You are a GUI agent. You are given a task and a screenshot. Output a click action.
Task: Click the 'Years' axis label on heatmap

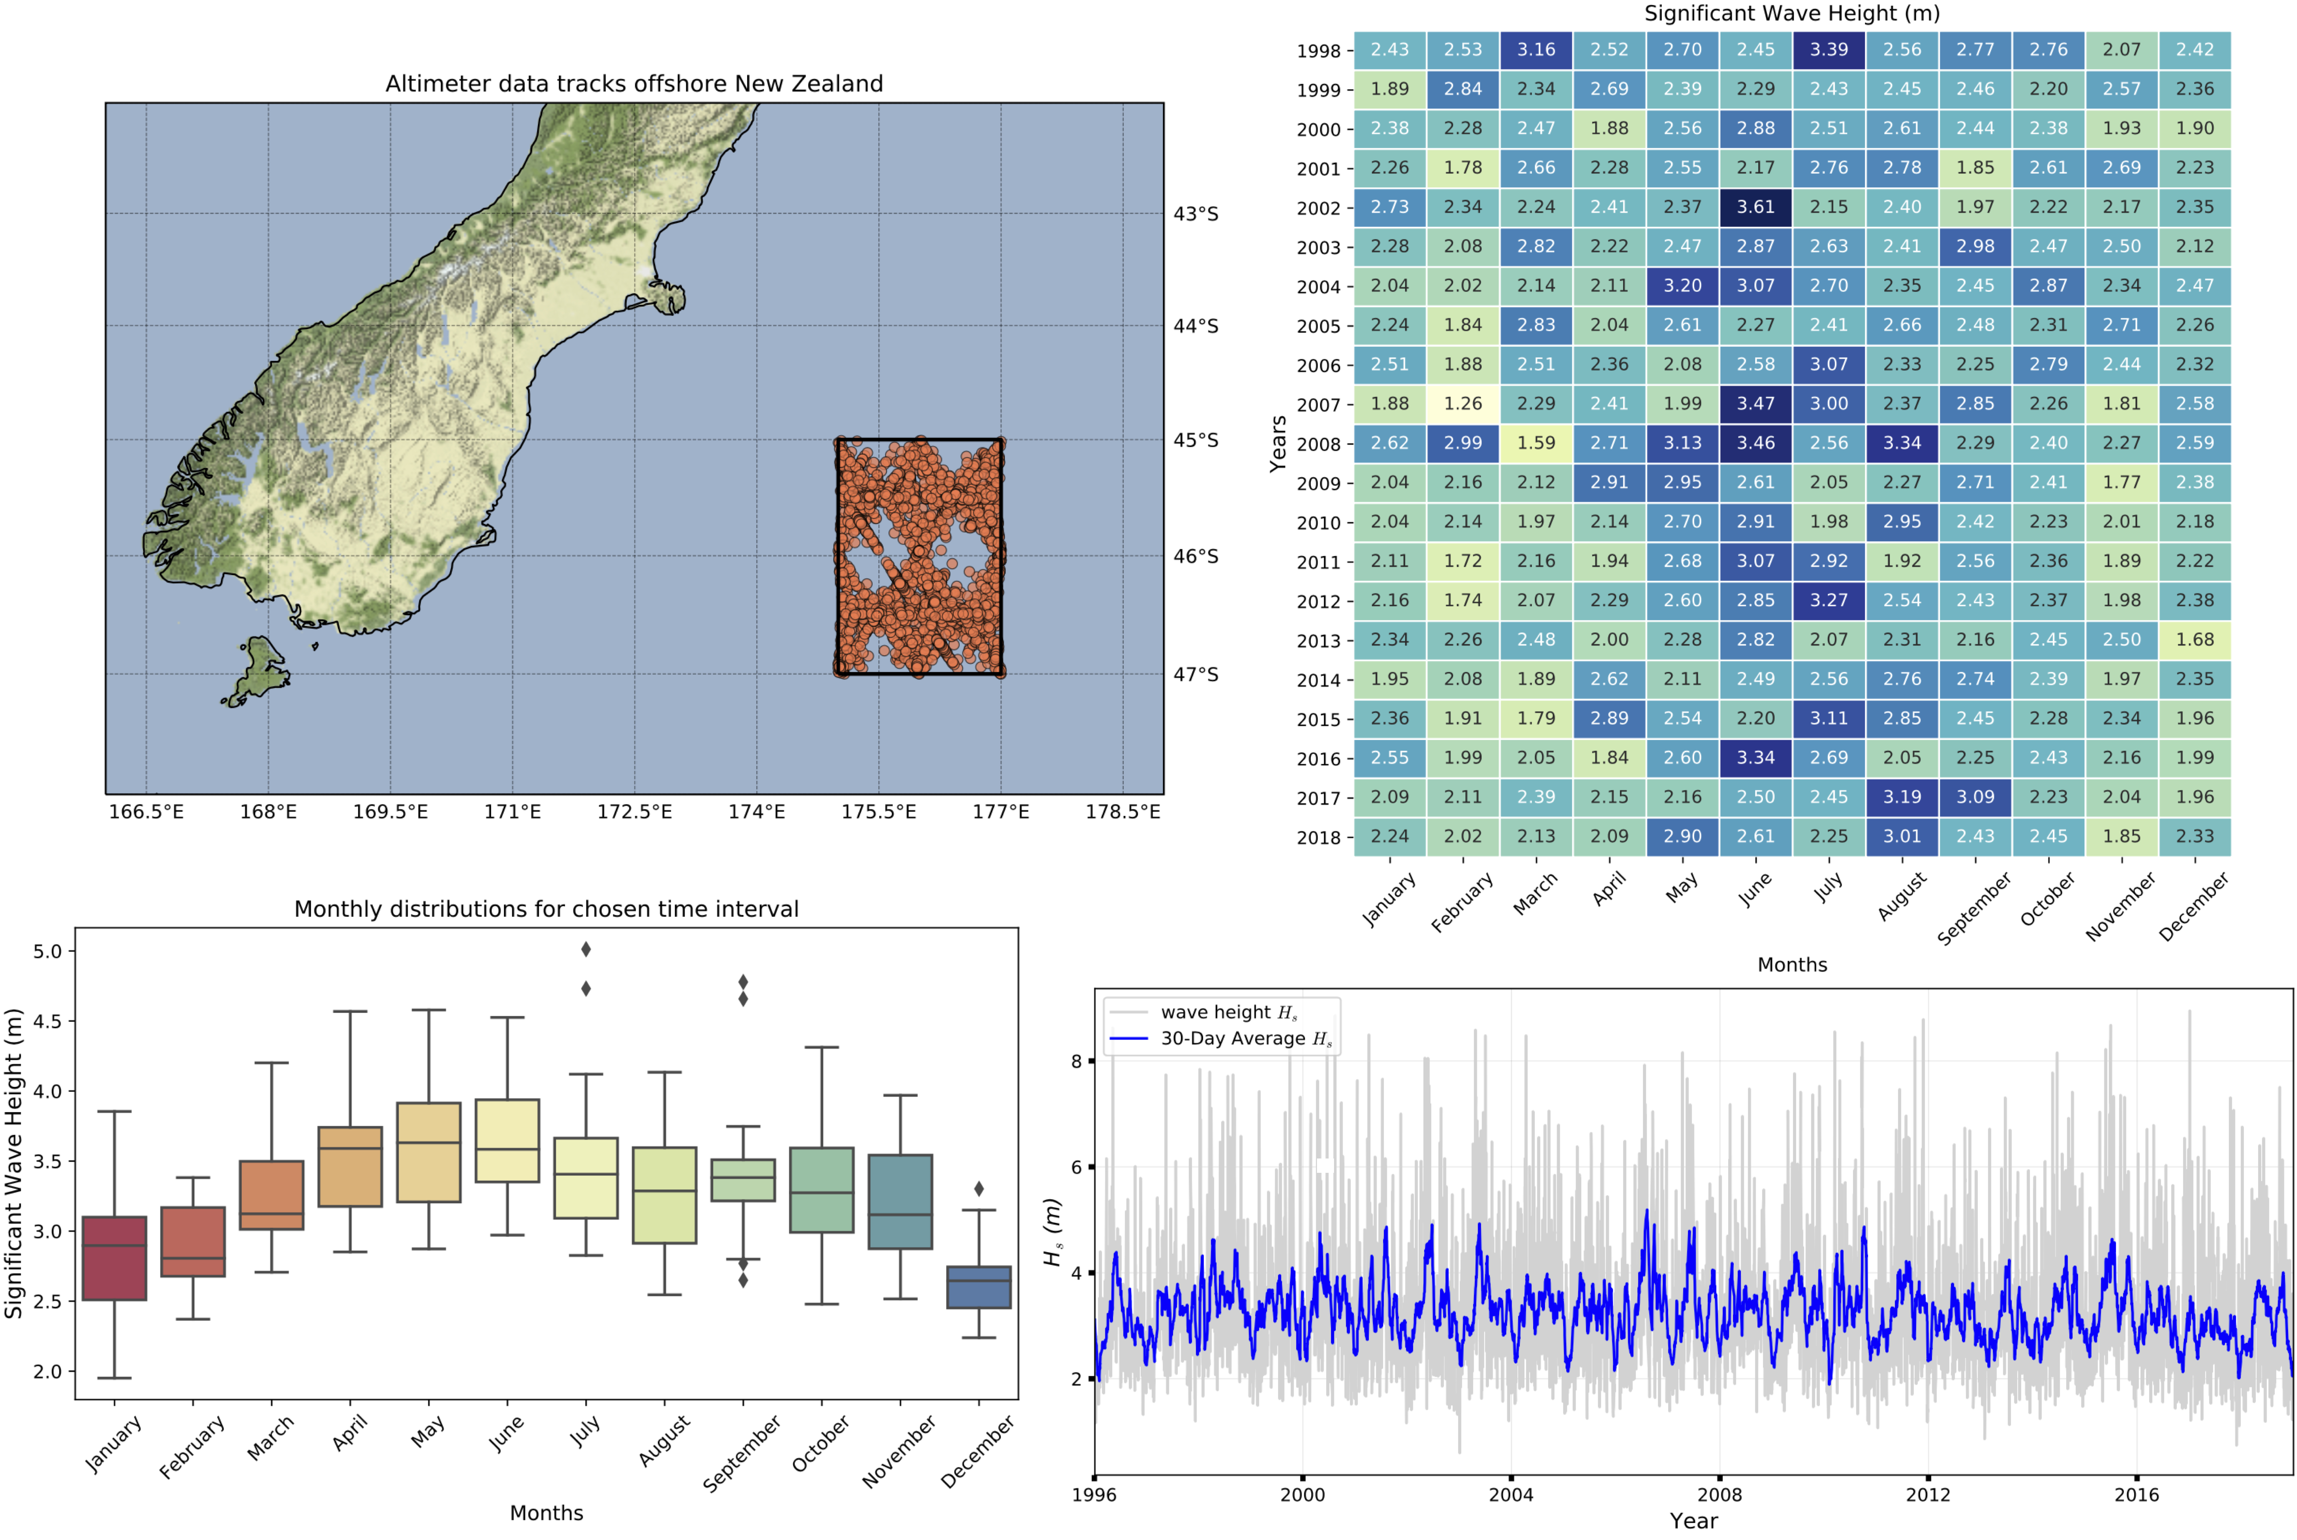[1278, 444]
